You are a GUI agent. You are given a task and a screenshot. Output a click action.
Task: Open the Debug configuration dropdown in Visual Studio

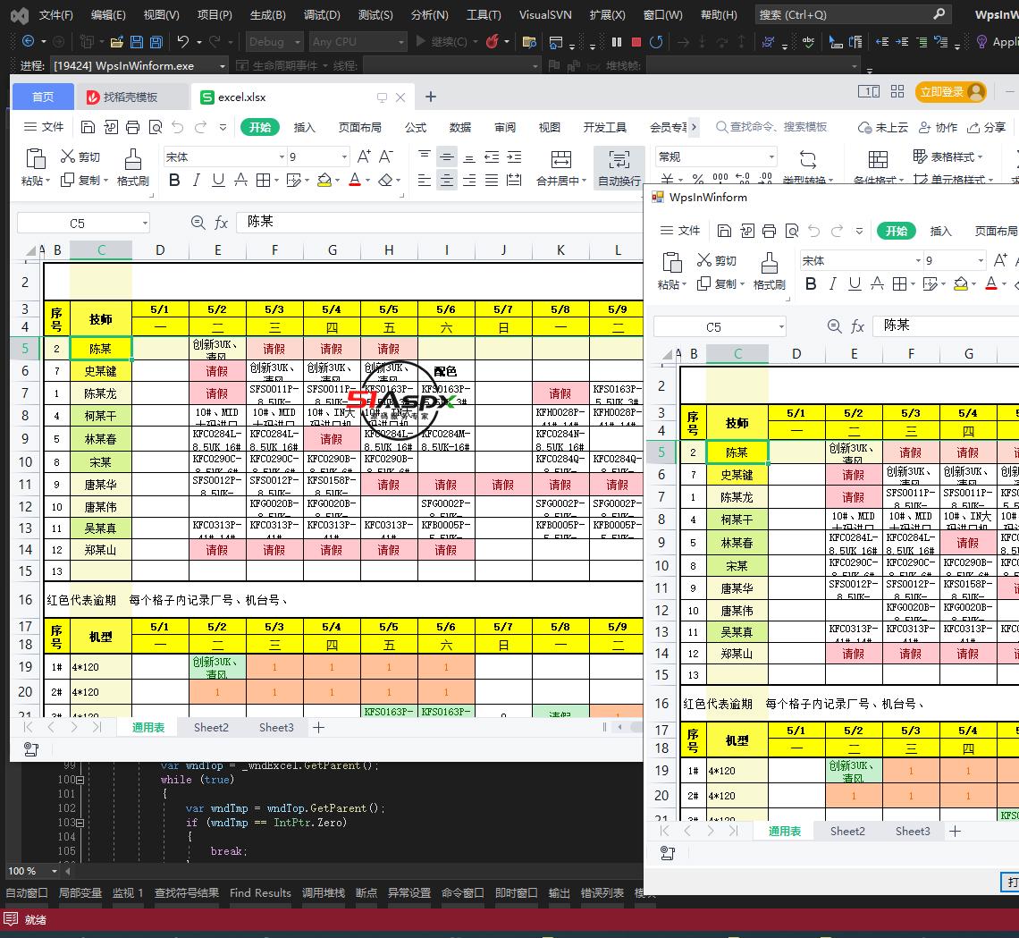275,42
